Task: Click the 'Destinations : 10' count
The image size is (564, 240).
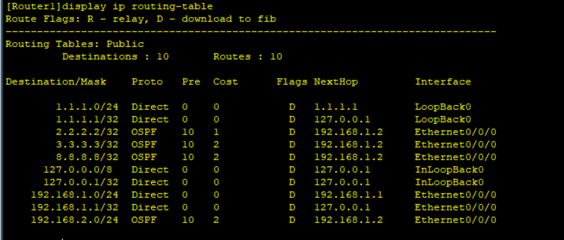Action: click(x=115, y=57)
